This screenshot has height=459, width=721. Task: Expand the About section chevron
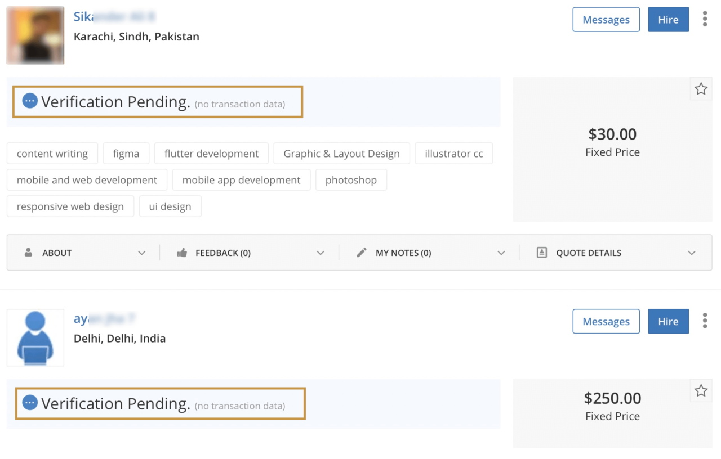(141, 253)
